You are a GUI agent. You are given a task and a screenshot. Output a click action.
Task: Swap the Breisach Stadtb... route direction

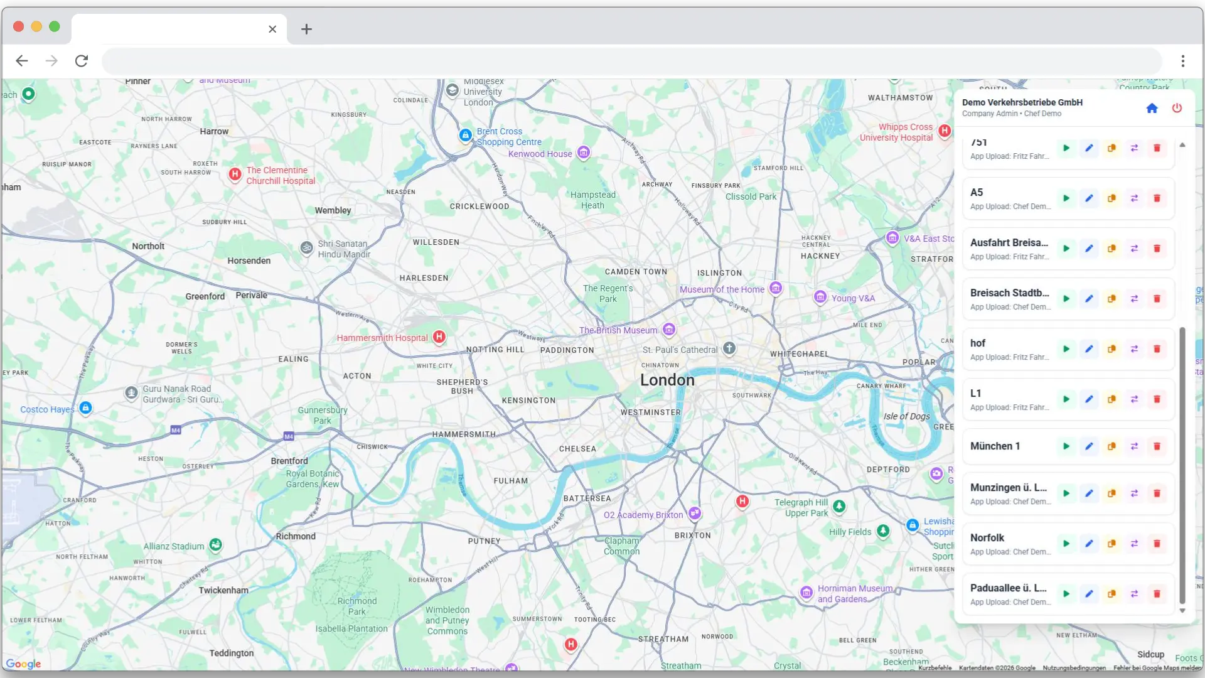click(1134, 299)
